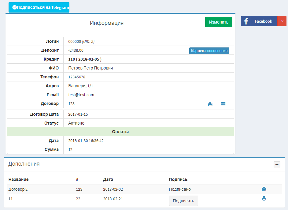The image size is (288, 210).
Task: Print addition named 11
Action: [264, 199]
